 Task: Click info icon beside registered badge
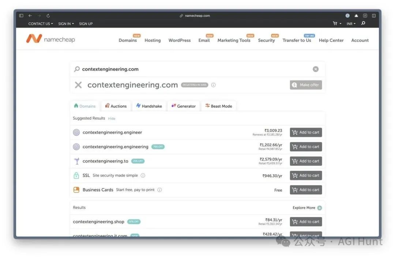(x=213, y=85)
